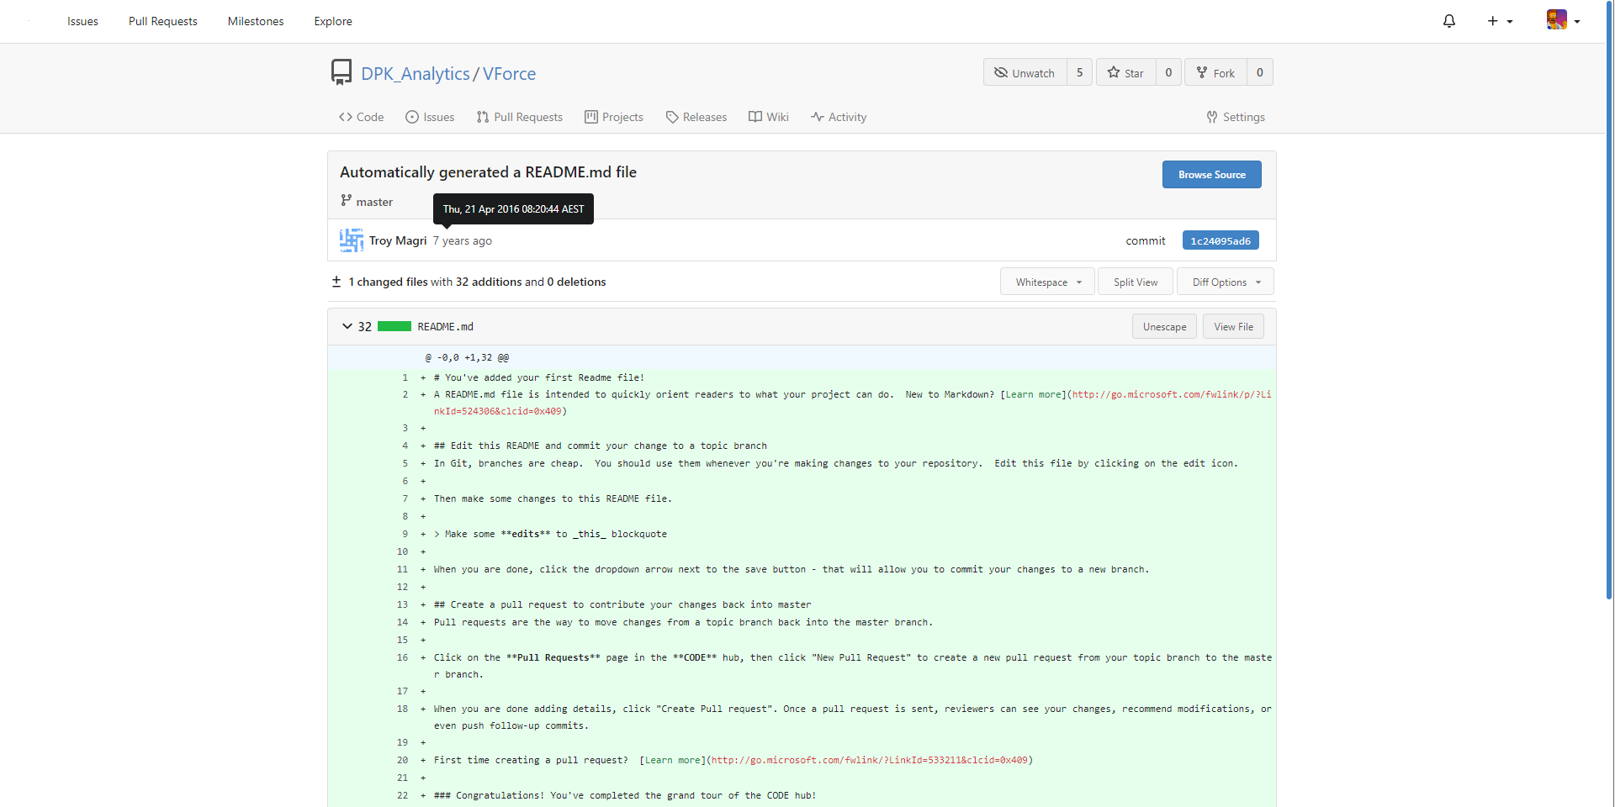Open the Releases tab

tap(696, 117)
